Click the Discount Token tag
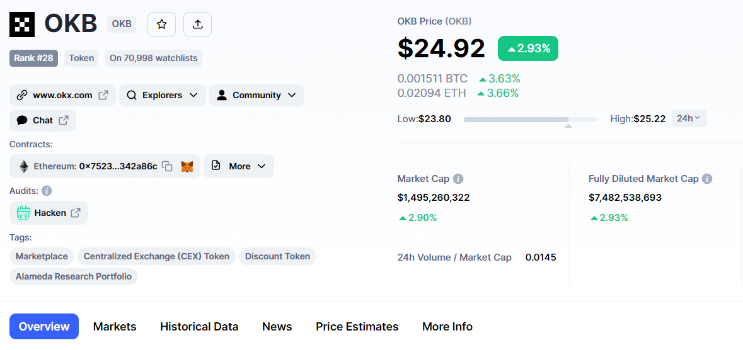 (278, 256)
